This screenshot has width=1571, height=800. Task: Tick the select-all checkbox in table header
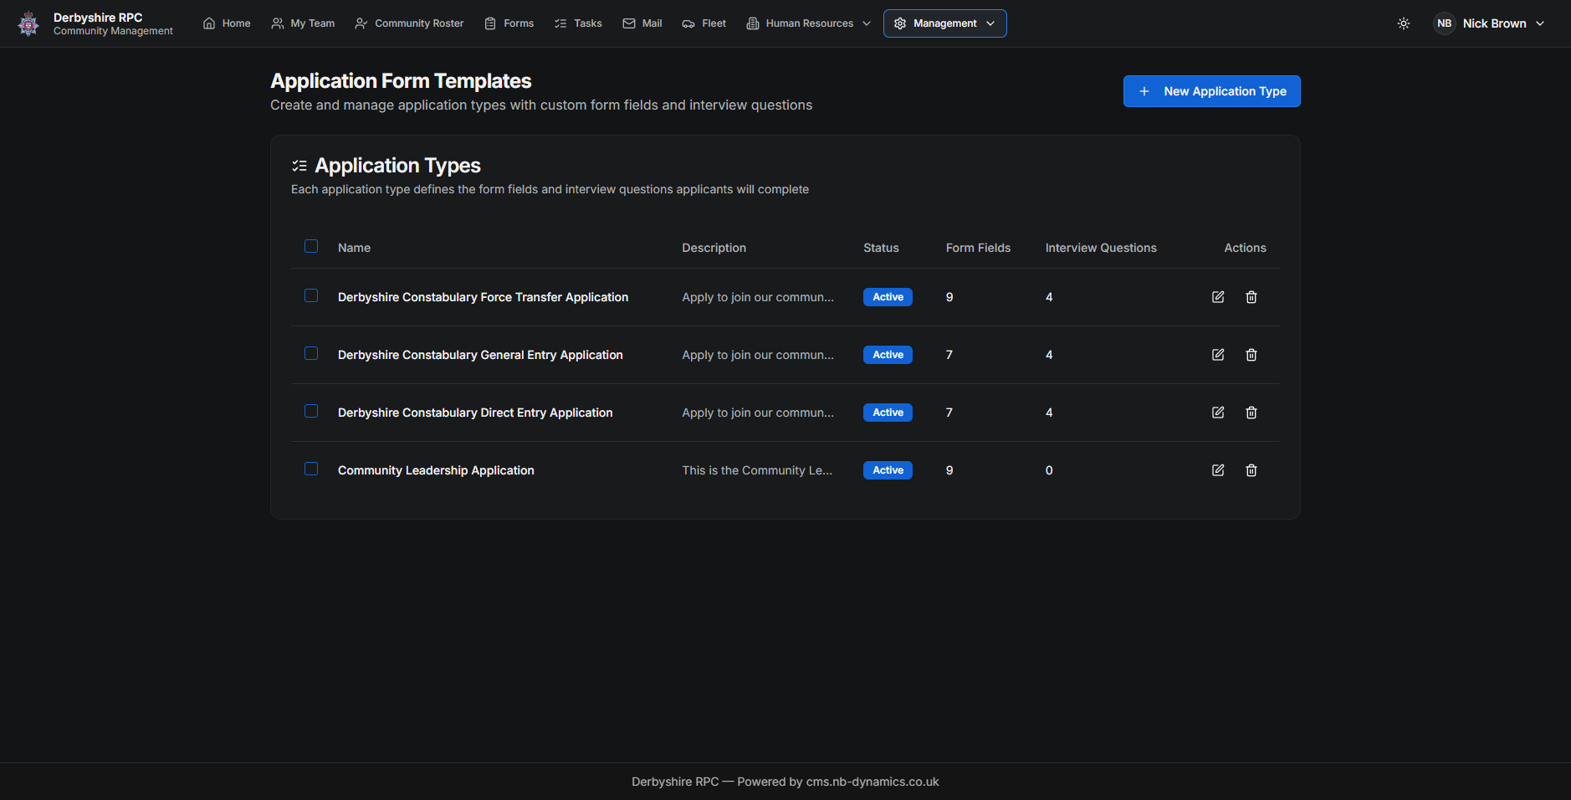coord(311,246)
